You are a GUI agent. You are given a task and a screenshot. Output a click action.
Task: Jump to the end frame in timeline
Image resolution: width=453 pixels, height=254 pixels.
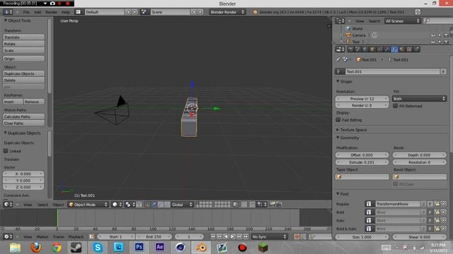246,237
